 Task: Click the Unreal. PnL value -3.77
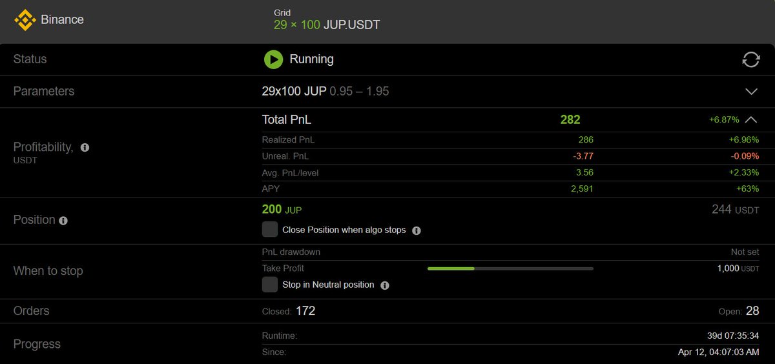click(583, 156)
